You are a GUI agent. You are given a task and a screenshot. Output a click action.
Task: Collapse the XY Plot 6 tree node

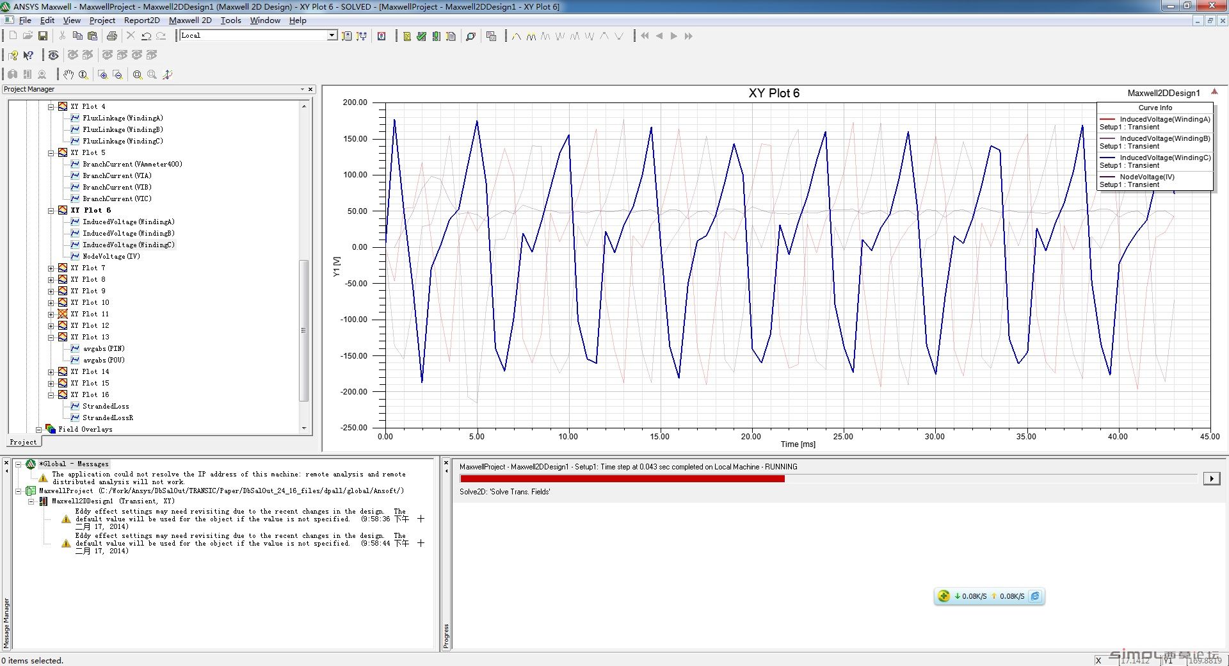51,211
